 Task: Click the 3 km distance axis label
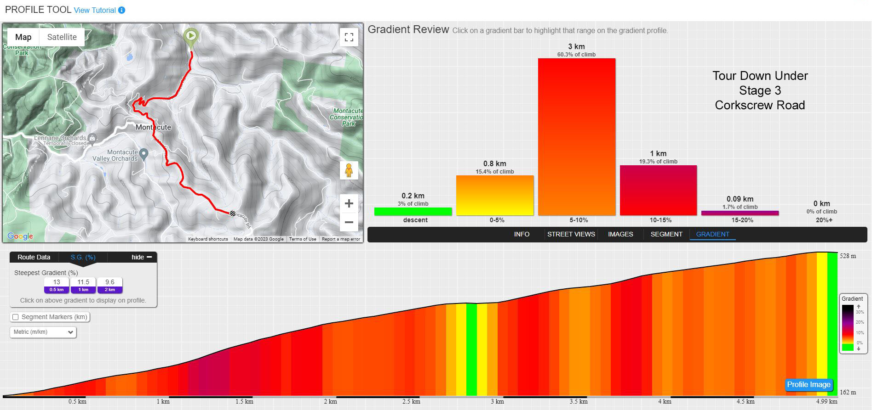pos(497,402)
